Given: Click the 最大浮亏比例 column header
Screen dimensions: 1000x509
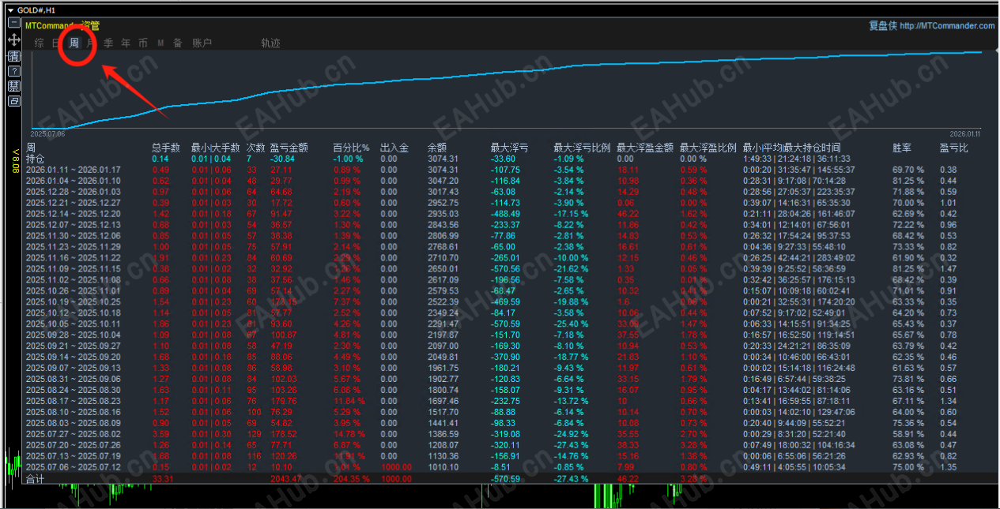Looking at the screenshot, I should [582, 148].
